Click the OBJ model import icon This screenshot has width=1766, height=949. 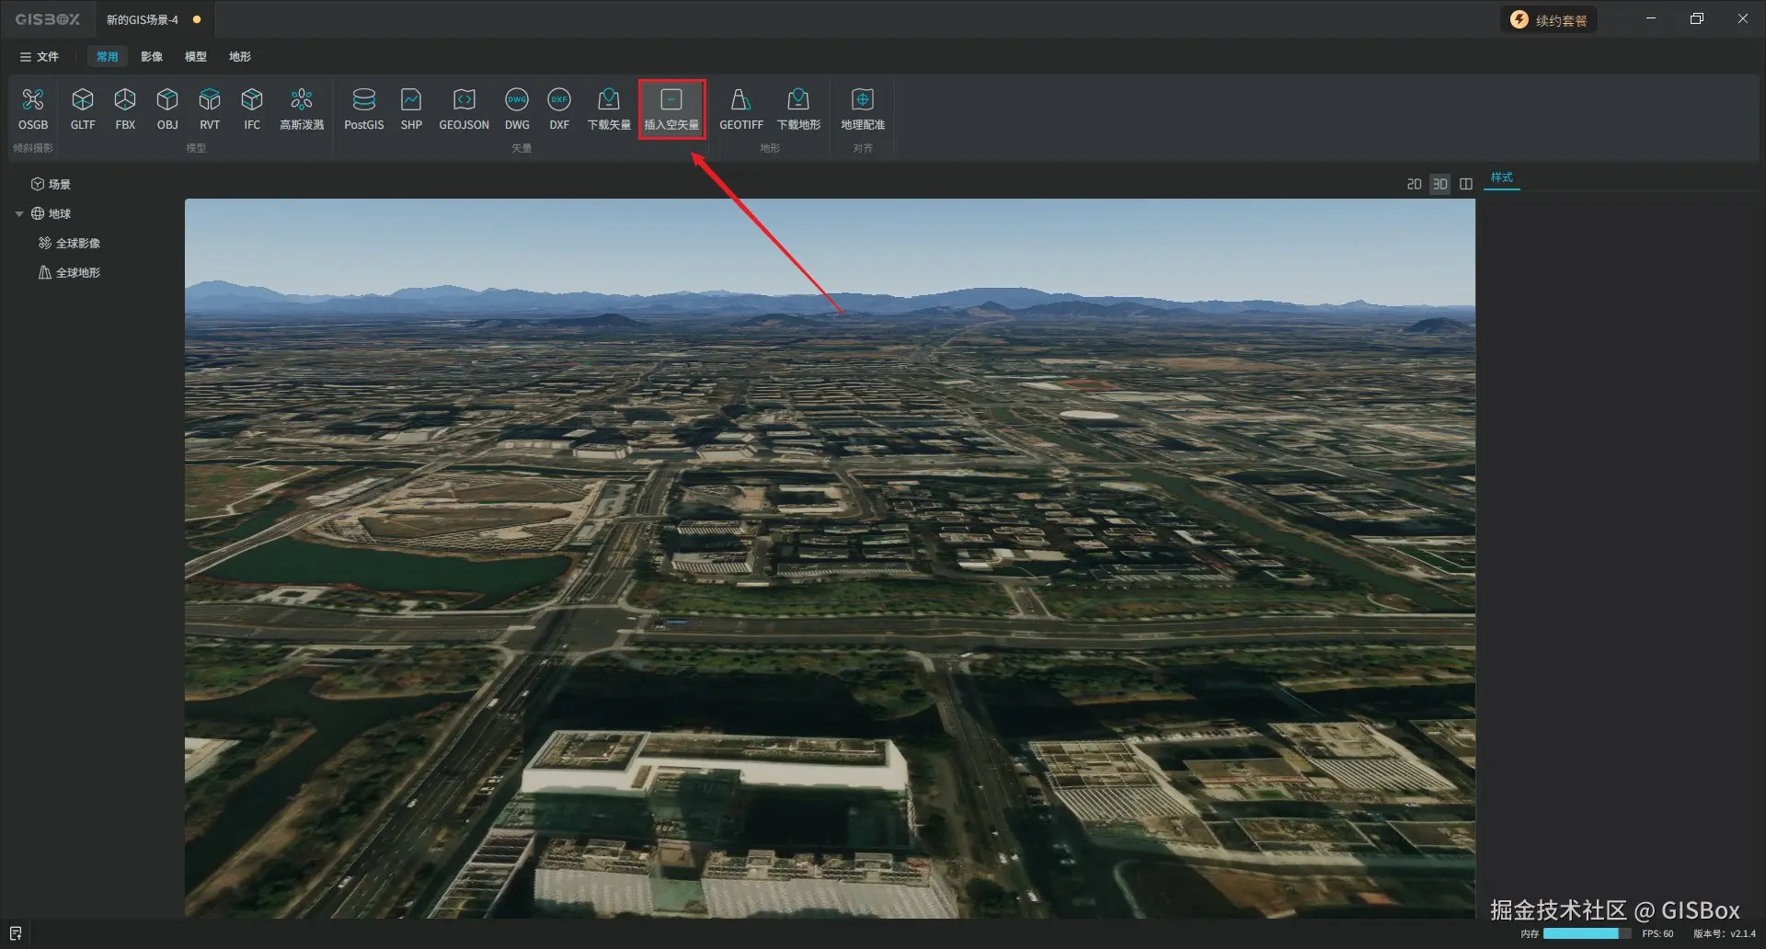click(x=167, y=109)
